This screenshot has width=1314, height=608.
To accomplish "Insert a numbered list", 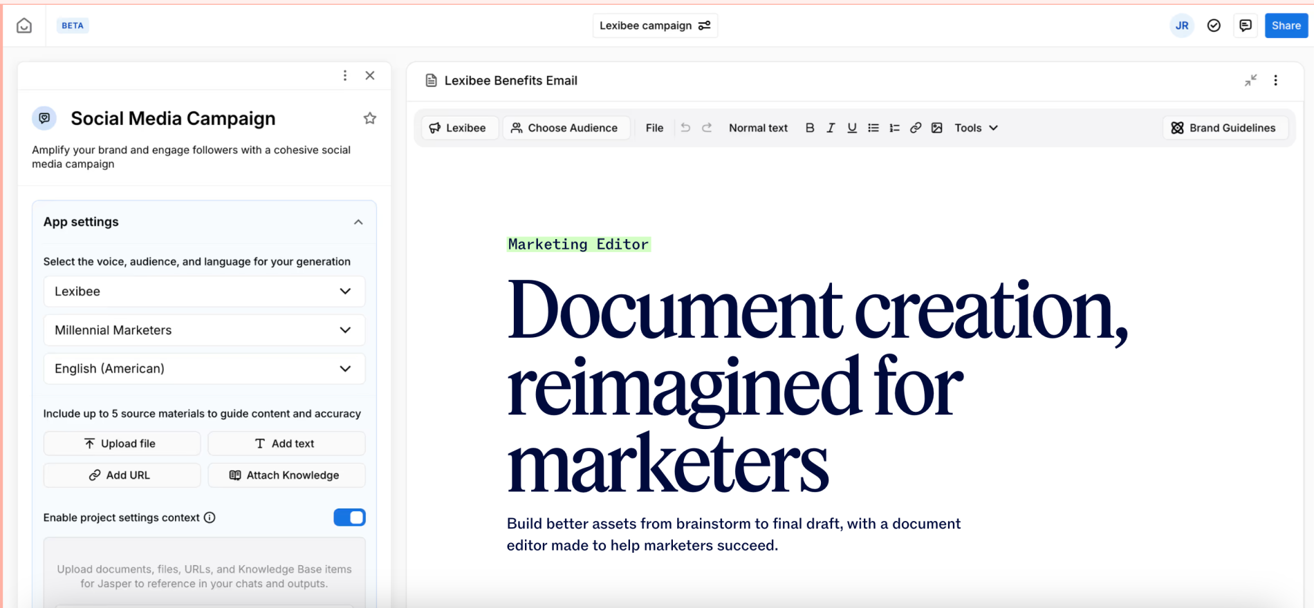I will point(894,128).
